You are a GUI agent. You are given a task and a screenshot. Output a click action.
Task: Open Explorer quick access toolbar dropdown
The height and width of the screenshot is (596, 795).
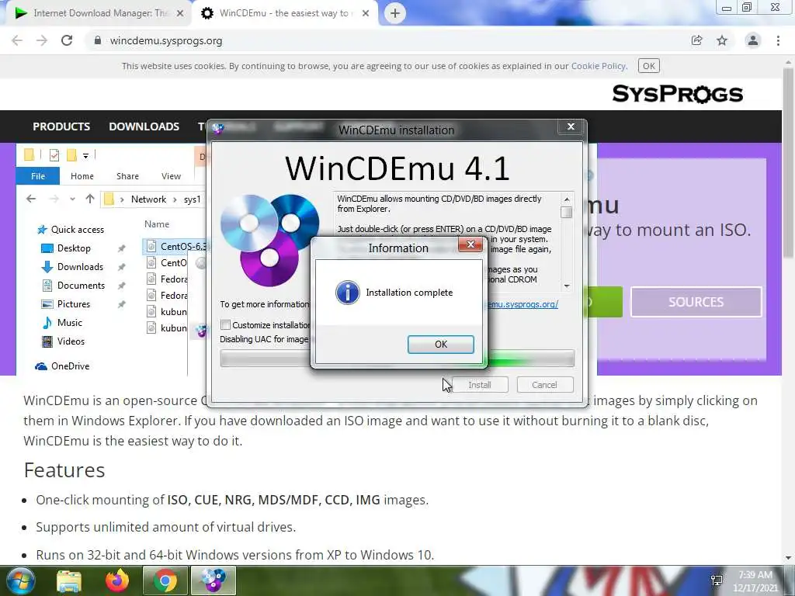click(x=85, y=155)
